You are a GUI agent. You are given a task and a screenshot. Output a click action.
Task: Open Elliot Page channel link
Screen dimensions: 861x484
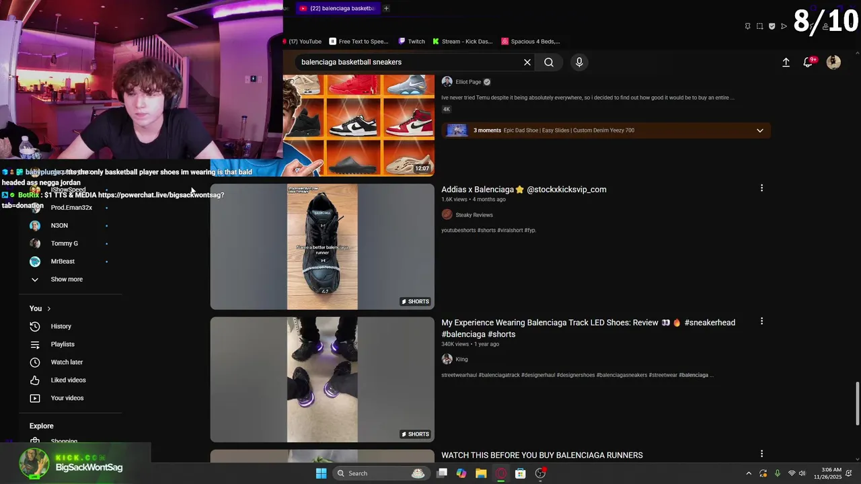pyautogui.click(x=468, y=82)
